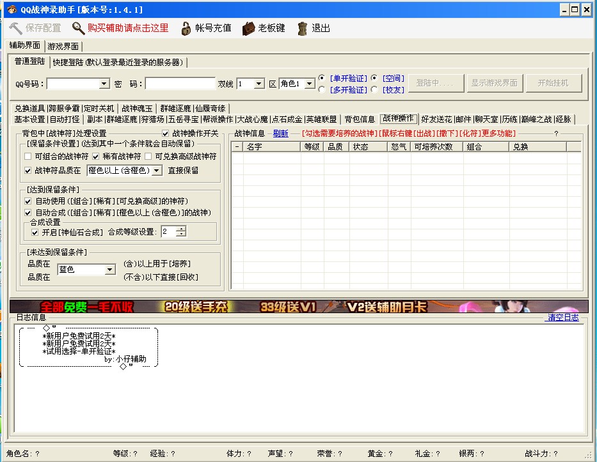The width and height of the screenshot is (597, 462).
Task: Click the 老板键 briefcase icon
Action: click(x=248, y=29)
